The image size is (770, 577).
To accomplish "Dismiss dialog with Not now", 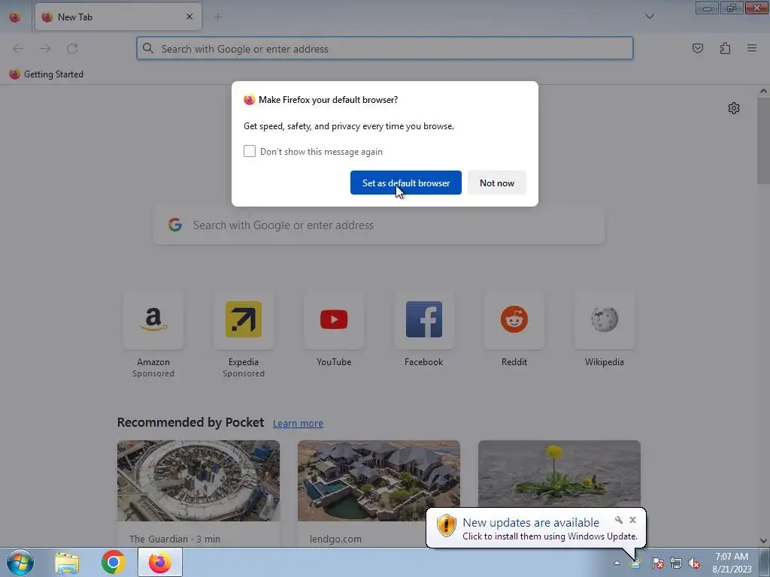I will click(497, 183).
